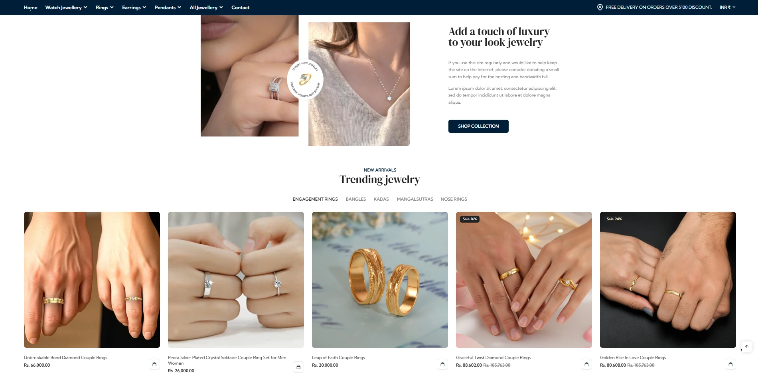Open the Contact page link
Viewport: 758px width, 375px height.
tap(240, 8)
